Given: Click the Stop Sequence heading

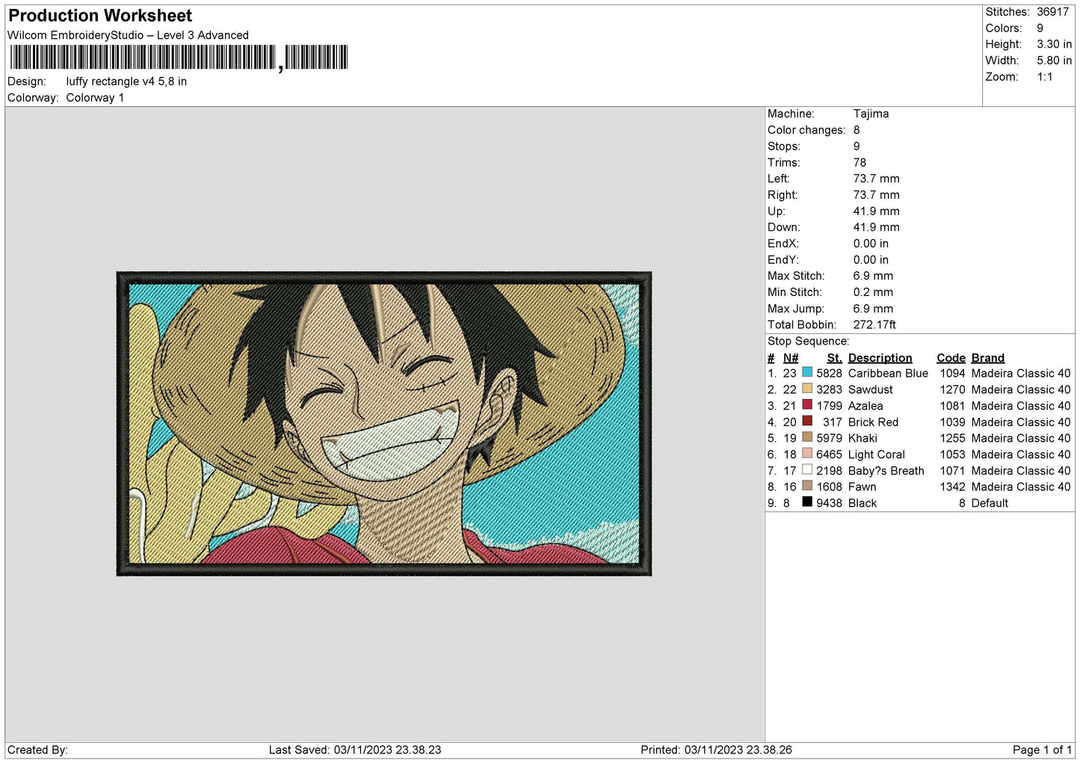Looking at the screenshot, I should [808, 342].
